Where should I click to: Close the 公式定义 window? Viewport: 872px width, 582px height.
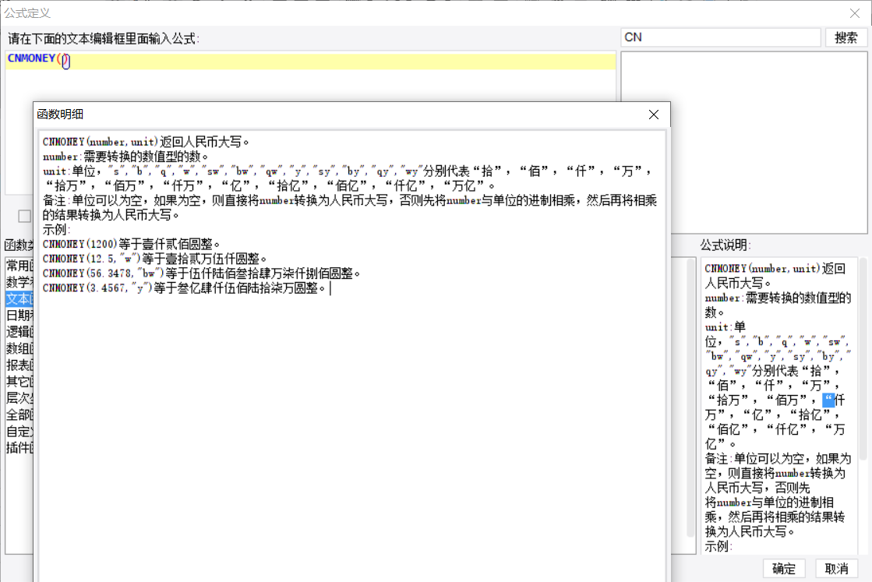(855, 12)
